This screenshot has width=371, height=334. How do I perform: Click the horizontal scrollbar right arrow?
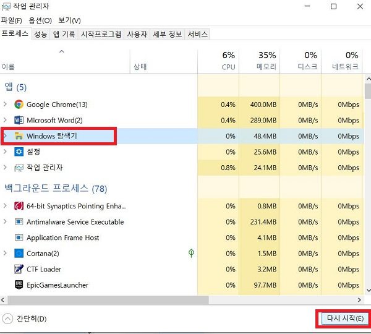point(359,300)
